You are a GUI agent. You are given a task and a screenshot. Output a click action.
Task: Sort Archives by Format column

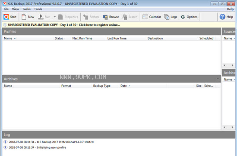(x=66, y=86)
